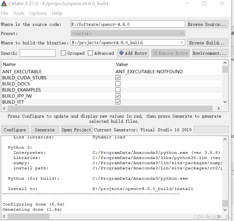Click the cache list vertical scrollbar thumb
This screenshot has width=234, height=221.
pyautogui.click(x=225, y=69)
